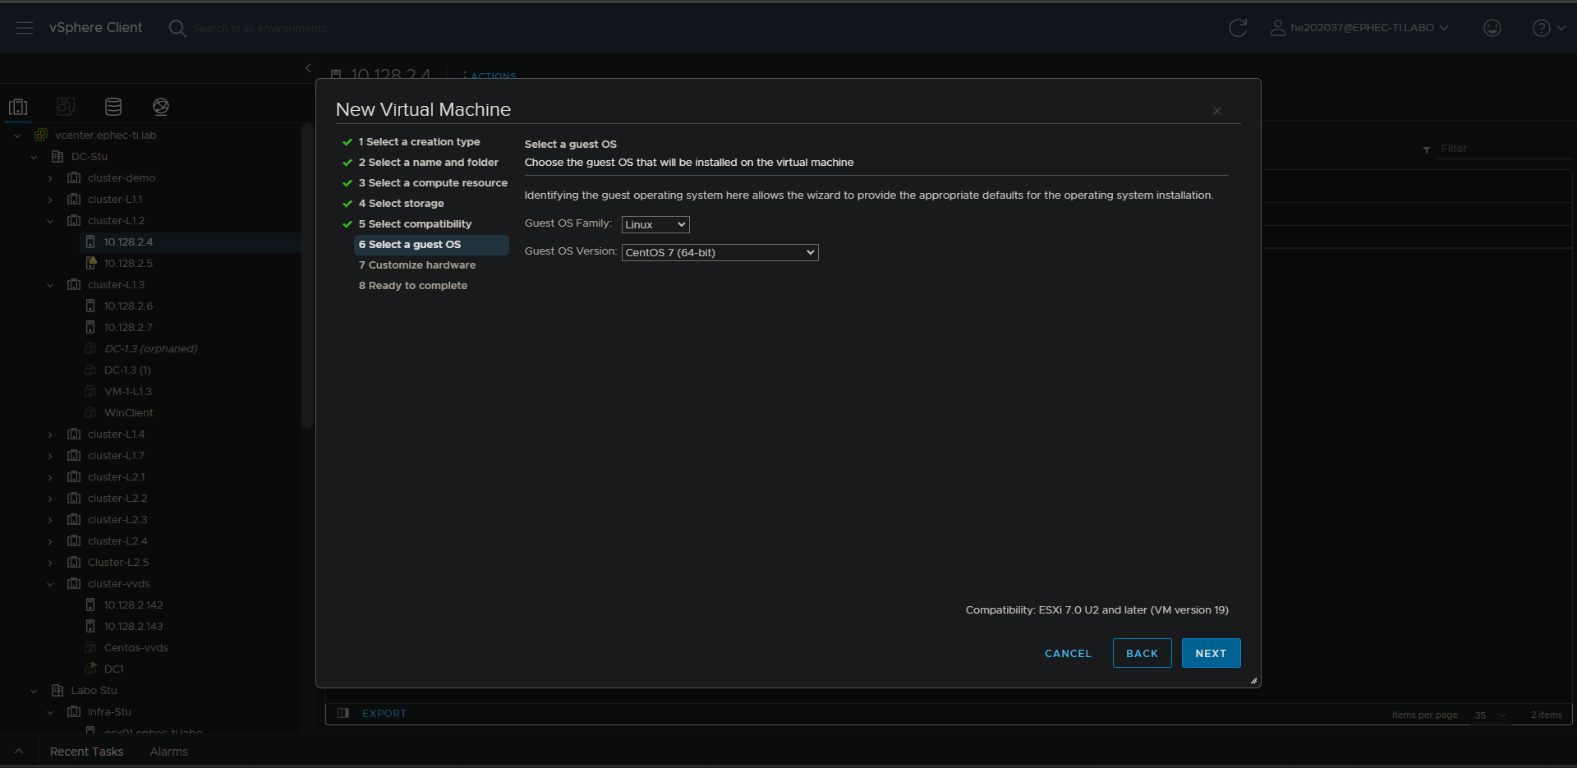Screen dimensions: 1577x768
Task: Click the Infra-Stu cluster icon
Action: [x=74, y=711]
